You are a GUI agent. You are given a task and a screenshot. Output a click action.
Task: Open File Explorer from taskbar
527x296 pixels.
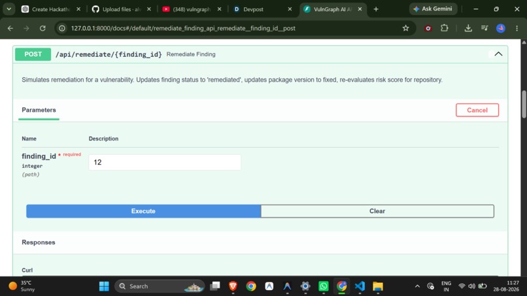378,286
